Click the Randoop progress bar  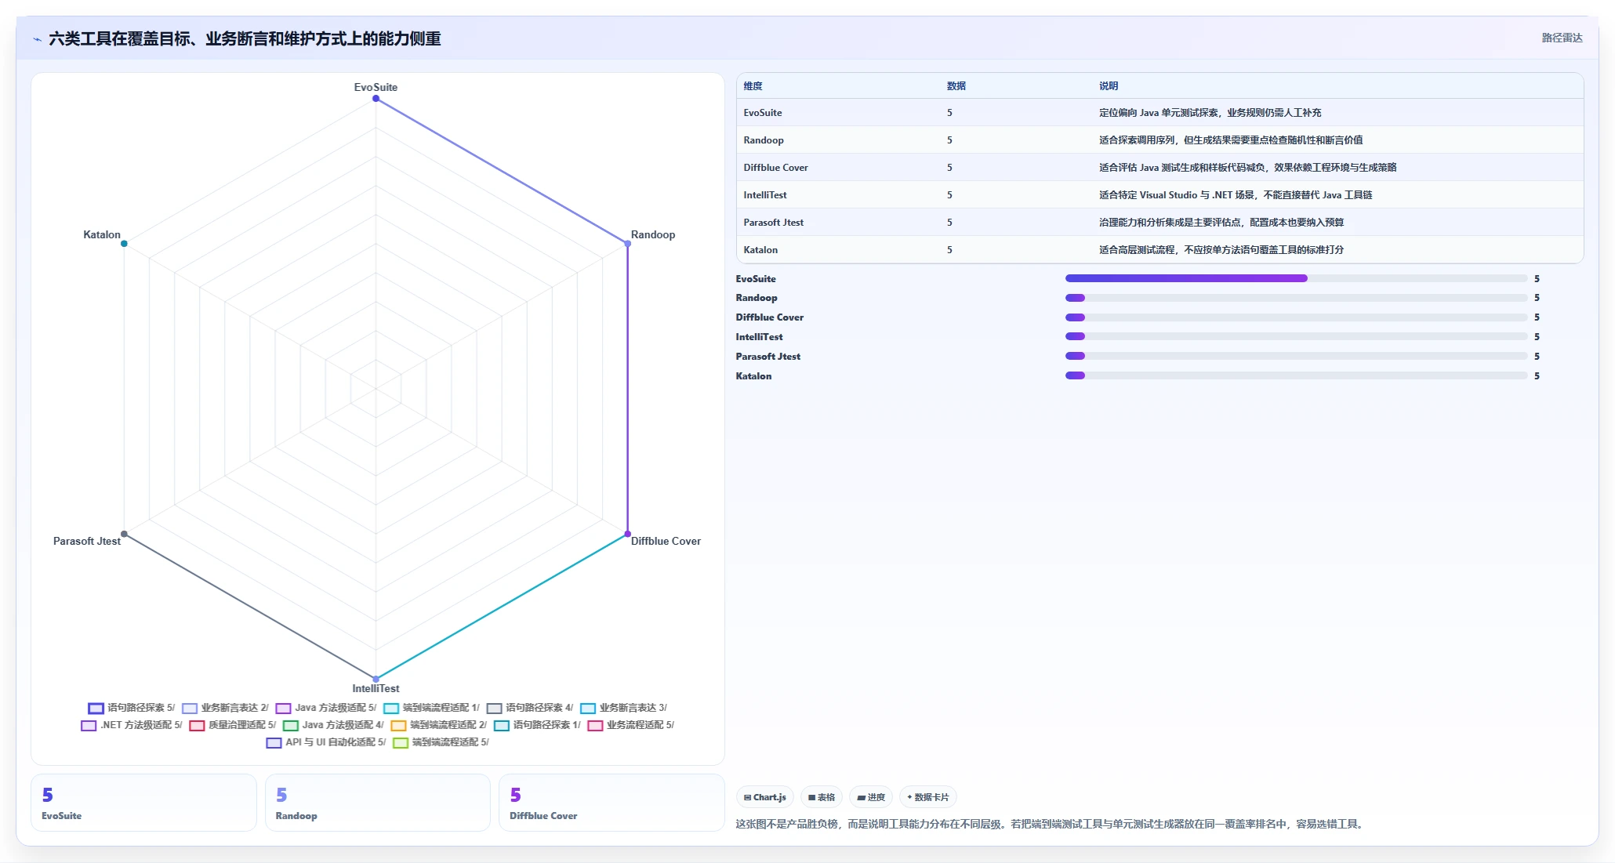pyautogui.click(x=1296, y=298)
